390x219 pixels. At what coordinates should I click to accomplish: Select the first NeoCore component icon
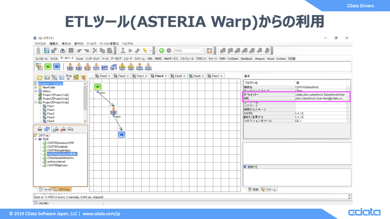pos(139,67)
